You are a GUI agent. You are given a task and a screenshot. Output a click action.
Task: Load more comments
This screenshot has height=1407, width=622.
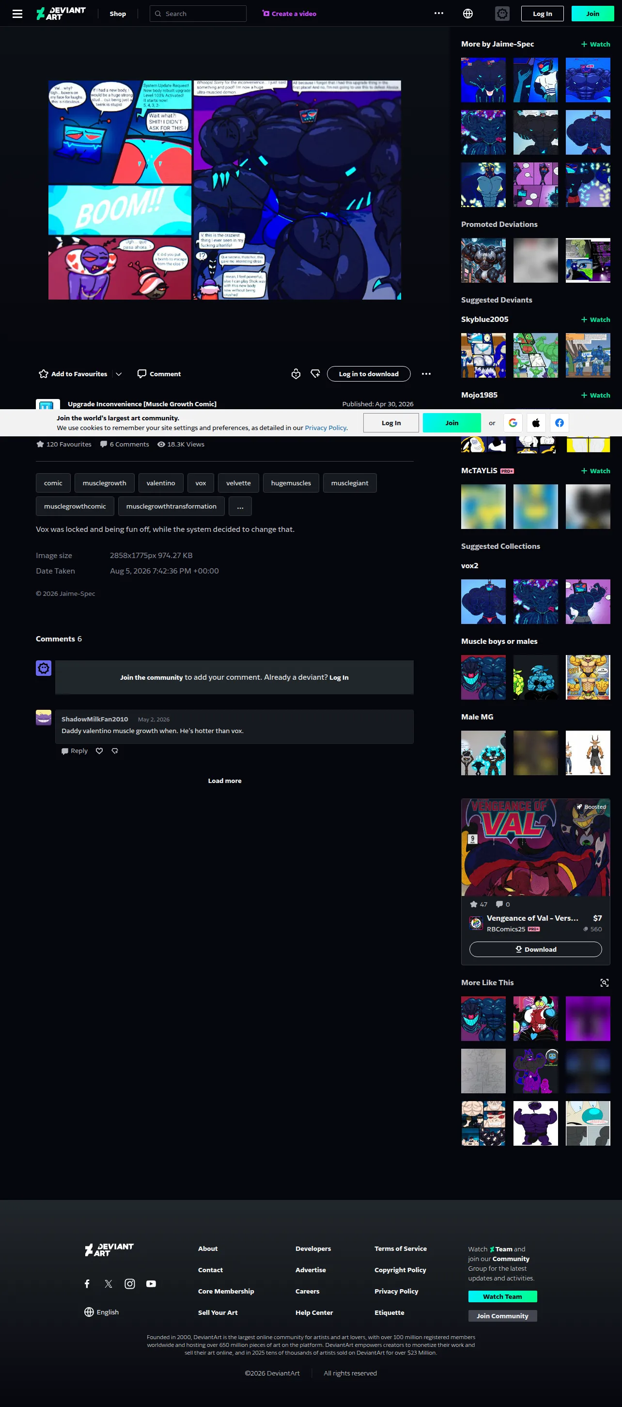pyautogui.click(x=225, y=781)
